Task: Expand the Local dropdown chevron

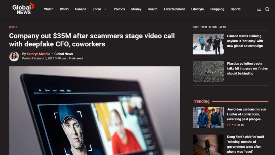Action: point(105,9)
